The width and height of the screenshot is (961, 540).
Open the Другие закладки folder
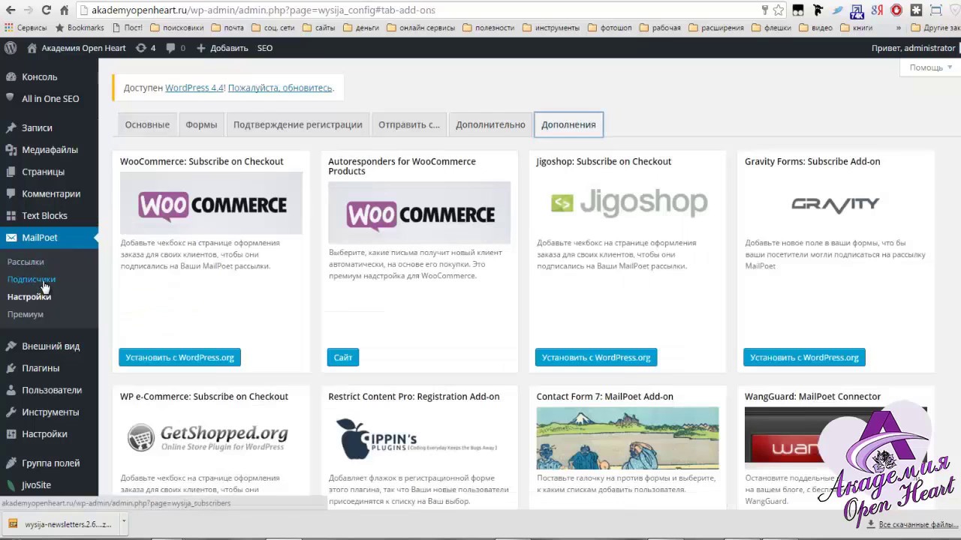[935, 28]
